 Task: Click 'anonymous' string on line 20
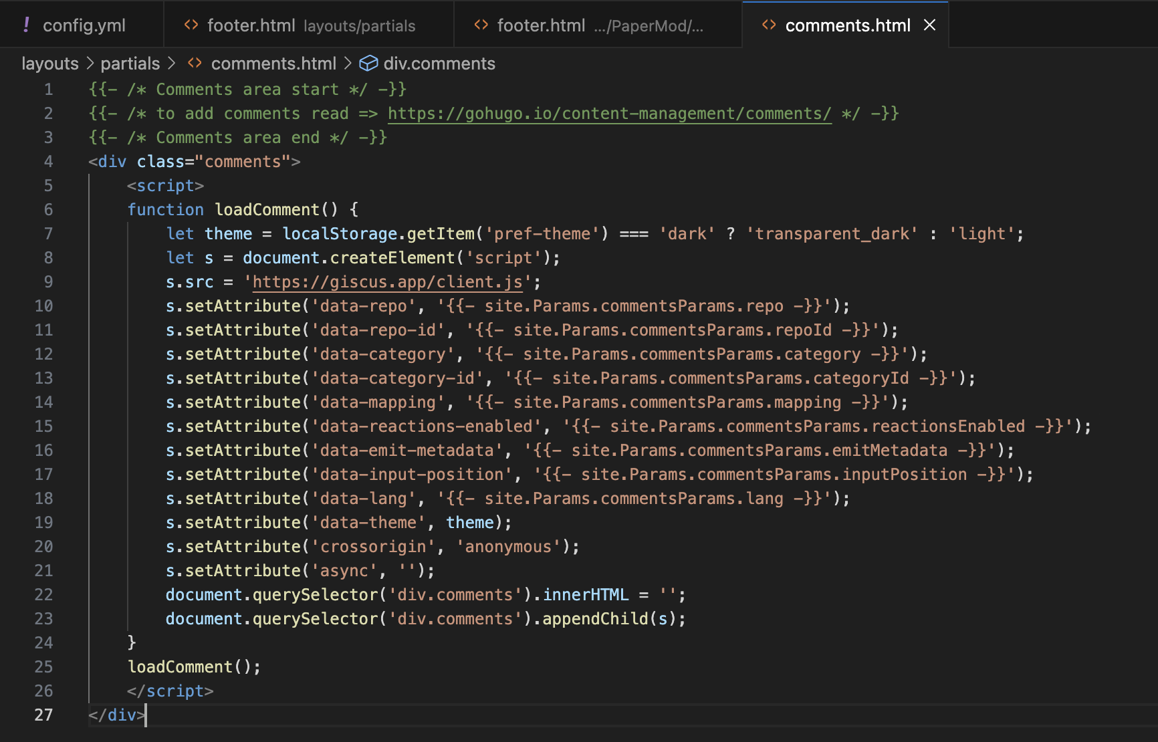coord(508,547)
